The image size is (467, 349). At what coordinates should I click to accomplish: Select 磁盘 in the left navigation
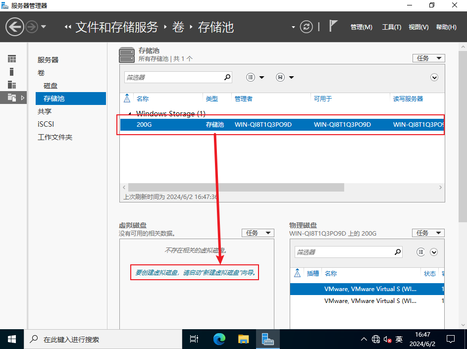pyautogui.click(x=51, y=86)
